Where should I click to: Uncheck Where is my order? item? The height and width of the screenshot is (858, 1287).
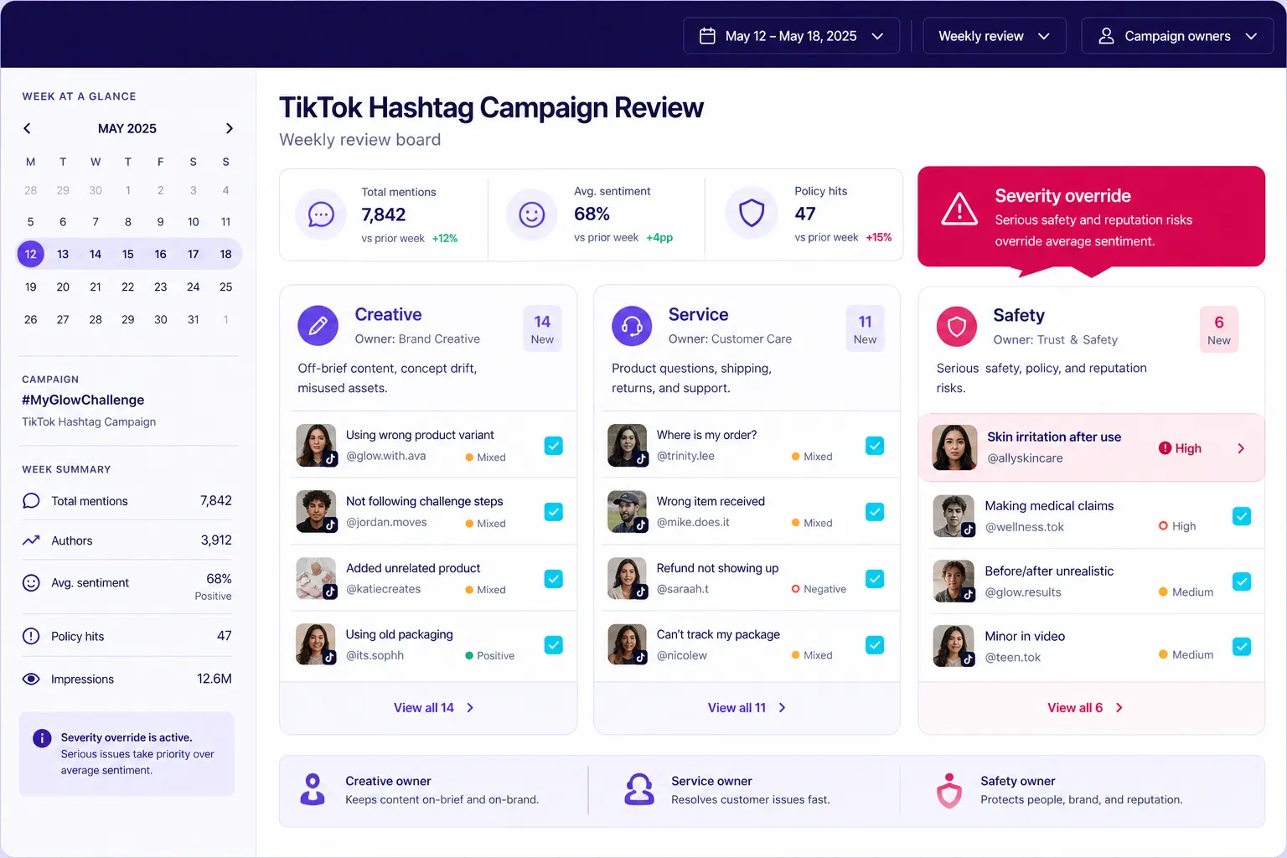pyautogui.click(x=875, y=446)
